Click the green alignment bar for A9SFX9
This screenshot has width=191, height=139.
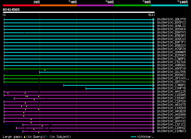click(x=78, y=69)
